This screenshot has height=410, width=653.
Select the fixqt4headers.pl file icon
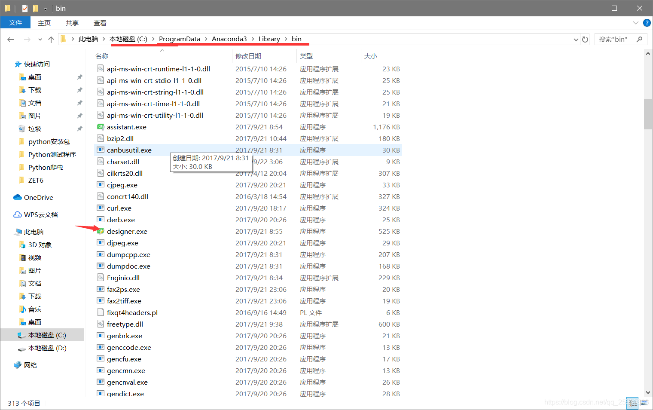(101, 312)
